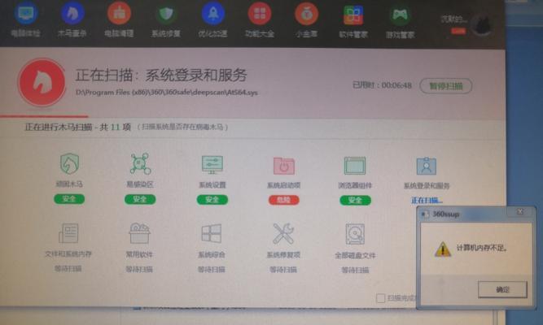
Task: Select the 易感染区 molecule icon
Action: (x=140, y=163)
